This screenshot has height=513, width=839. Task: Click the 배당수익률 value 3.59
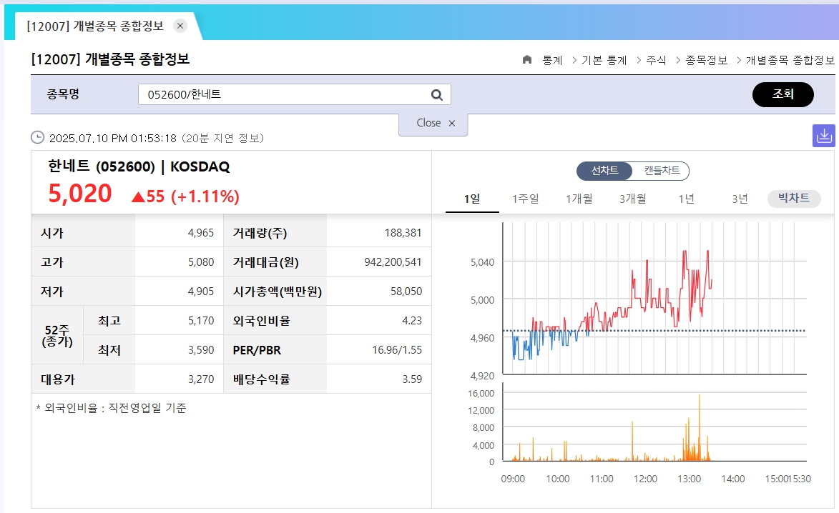click(412, 379)
